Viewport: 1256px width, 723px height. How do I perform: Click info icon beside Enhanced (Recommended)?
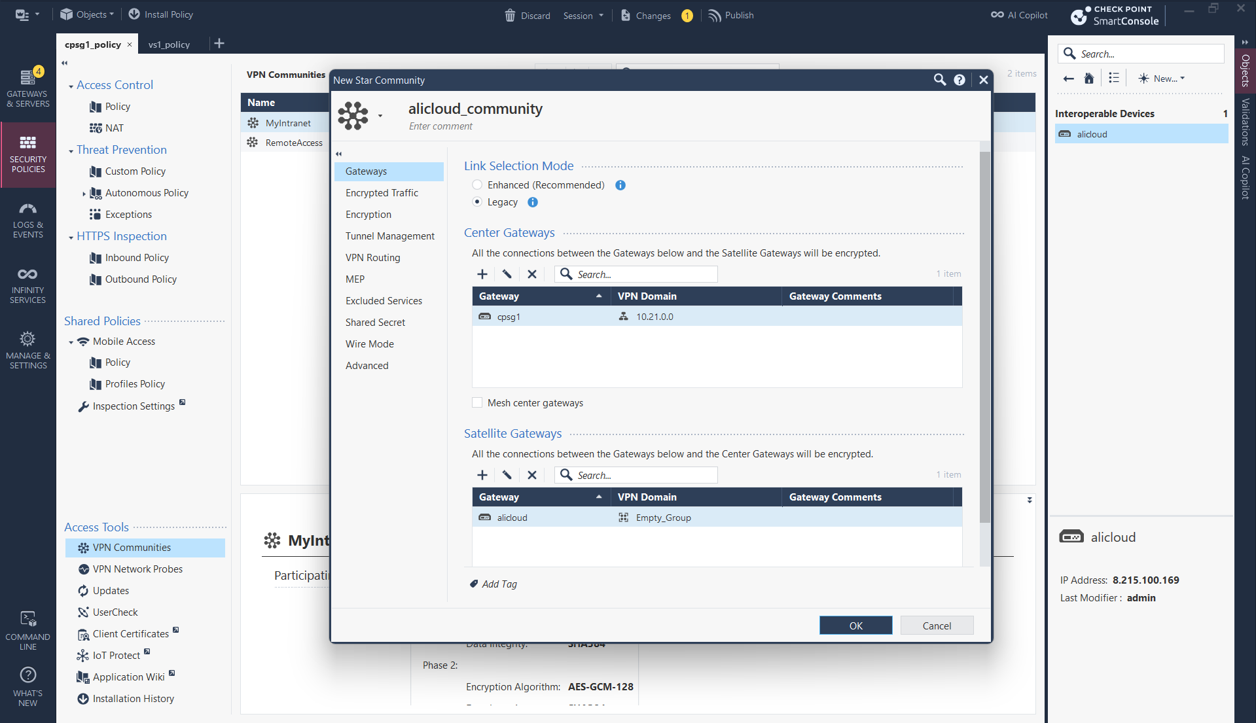pos(620,185)
